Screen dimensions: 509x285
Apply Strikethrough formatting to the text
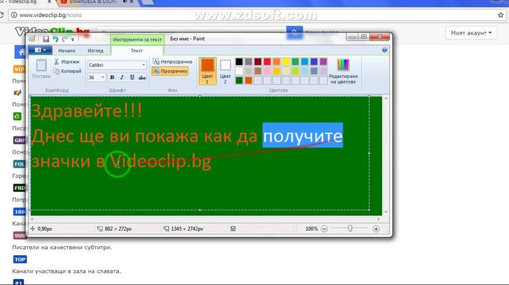pos(141,77)
